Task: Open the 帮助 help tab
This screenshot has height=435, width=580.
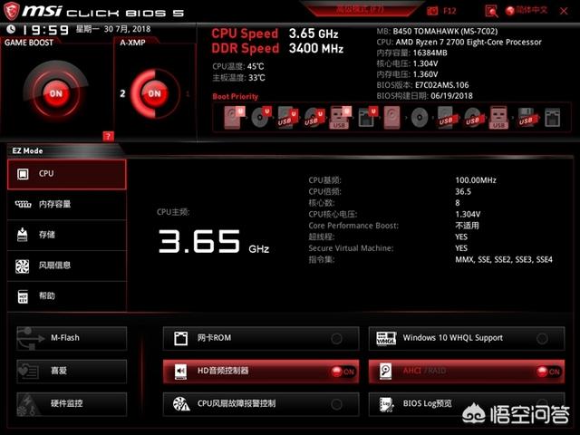Action: pyautogui.click(x=66, y=296)
